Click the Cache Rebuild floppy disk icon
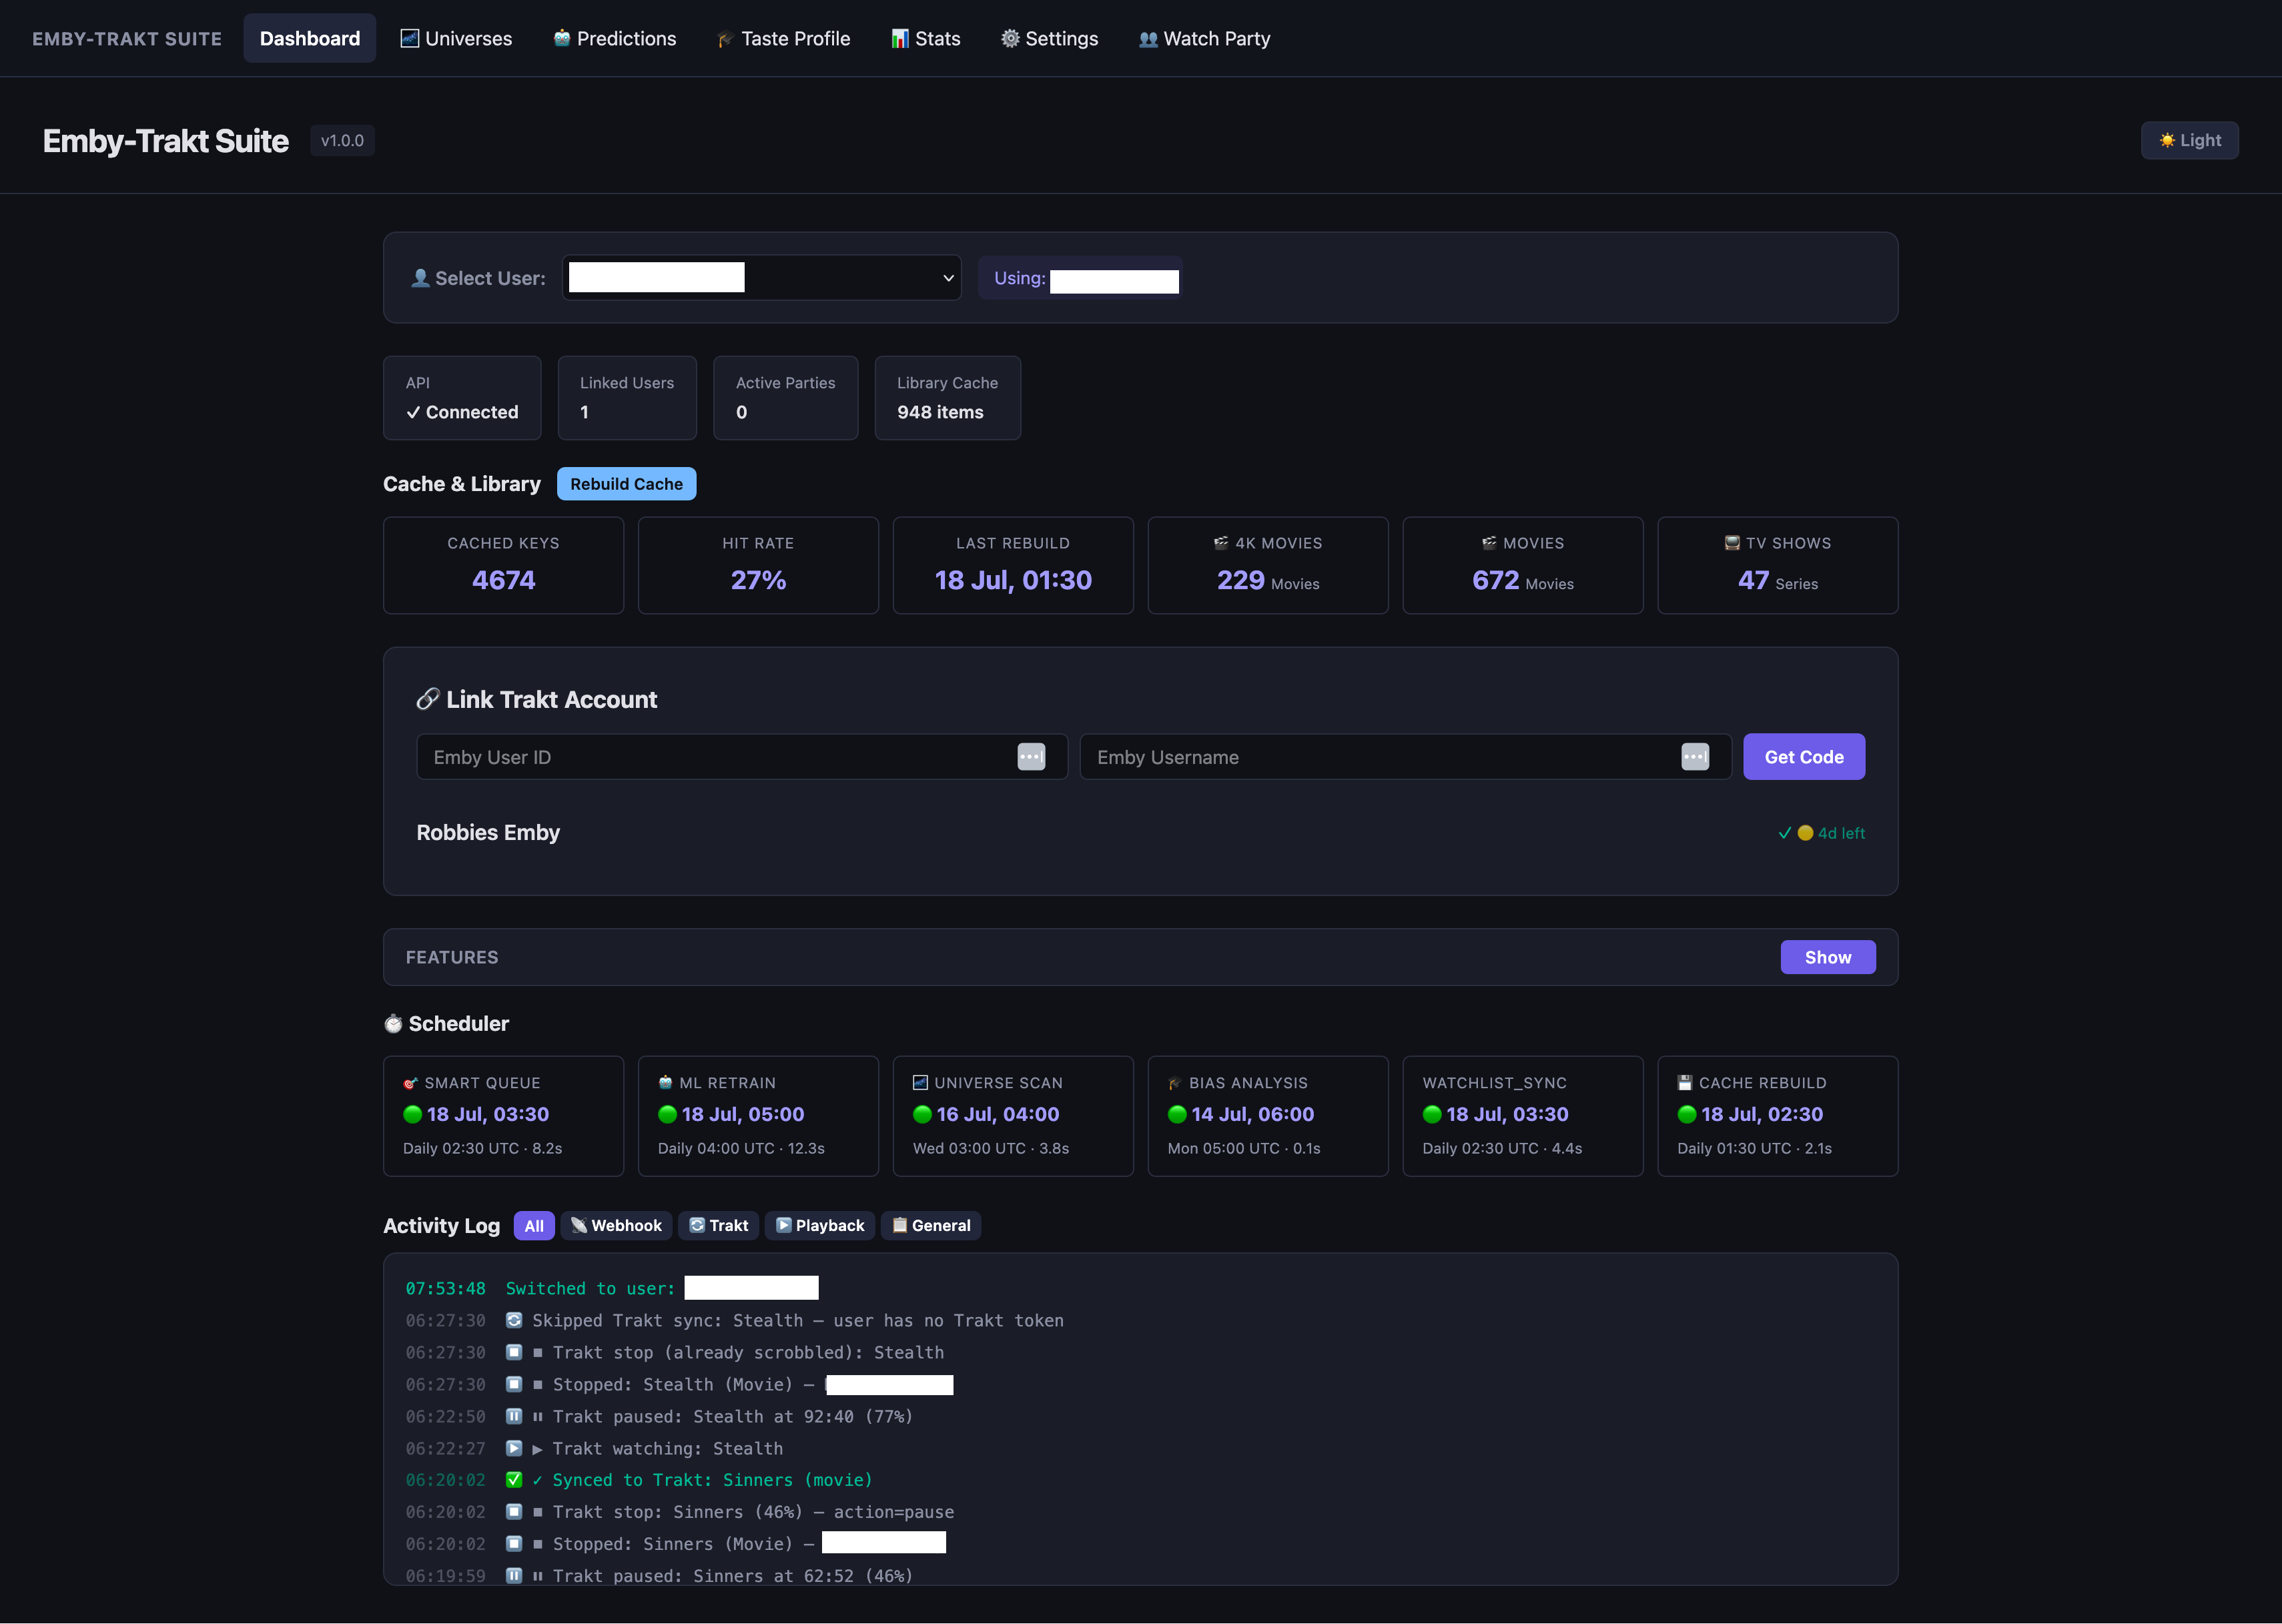2282x1624 pixels. pyautogui.click(x=1685, y=1083)
